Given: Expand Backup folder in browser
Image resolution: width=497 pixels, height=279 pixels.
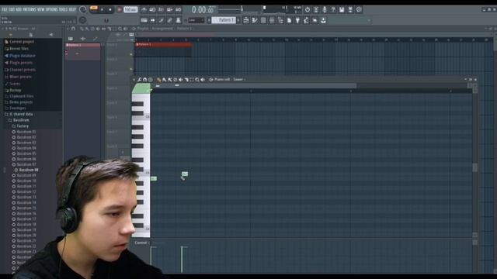Looking at the screenshot, I should point(16,90).
